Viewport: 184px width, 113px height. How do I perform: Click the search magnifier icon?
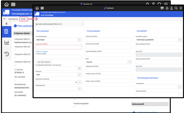pyautogui.click(x=176, y=8)
